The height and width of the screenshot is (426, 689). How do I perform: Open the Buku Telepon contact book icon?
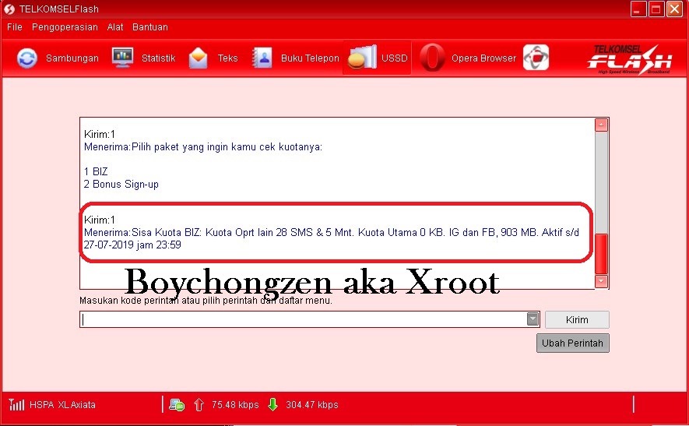[262, 58]
